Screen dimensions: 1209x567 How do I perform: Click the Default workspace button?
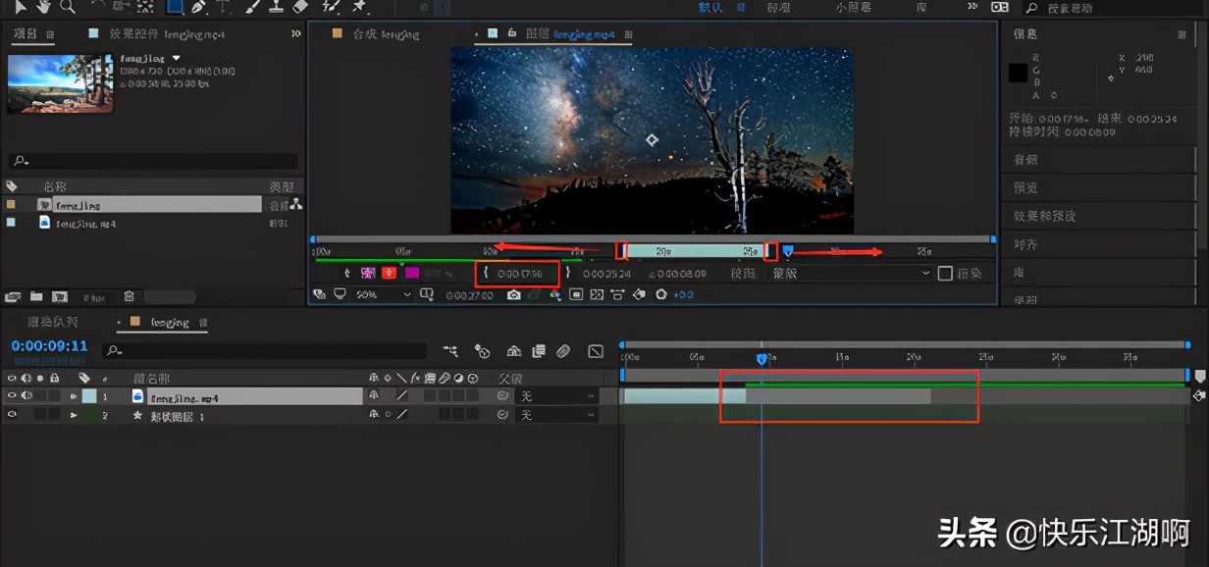coord(710,7)
